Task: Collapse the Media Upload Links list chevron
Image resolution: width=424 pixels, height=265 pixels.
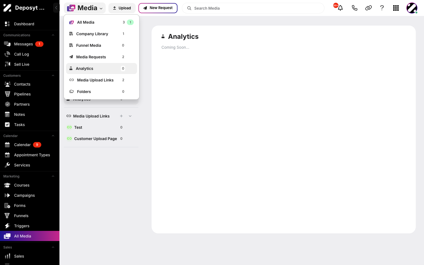Action: coord(130,116)
